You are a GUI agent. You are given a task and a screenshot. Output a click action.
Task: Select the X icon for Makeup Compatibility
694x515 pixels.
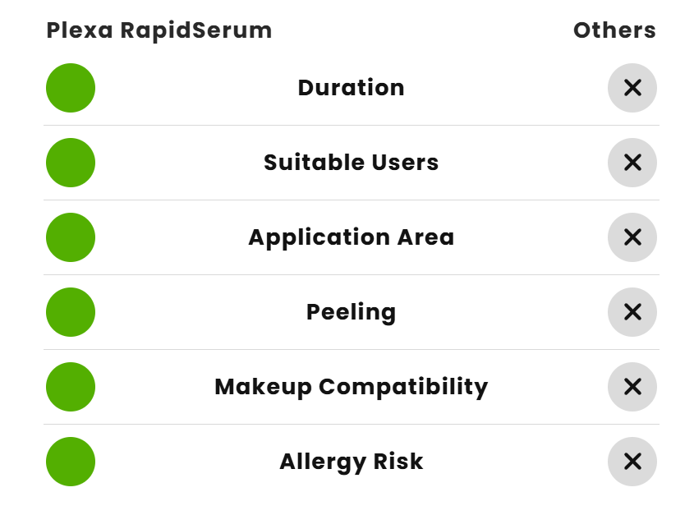(632, 387)
